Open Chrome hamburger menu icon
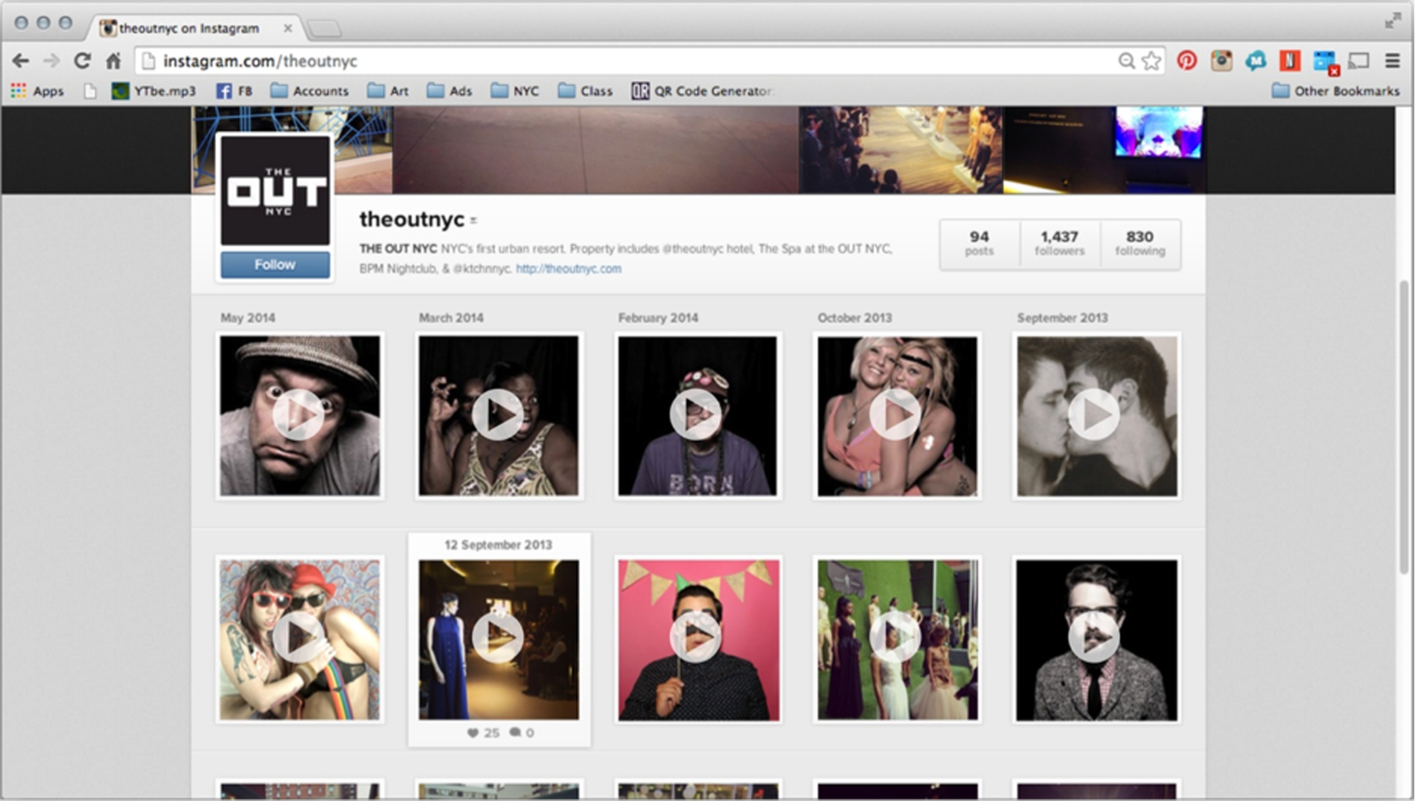Screen dimensions: 1416x801 1392,61
